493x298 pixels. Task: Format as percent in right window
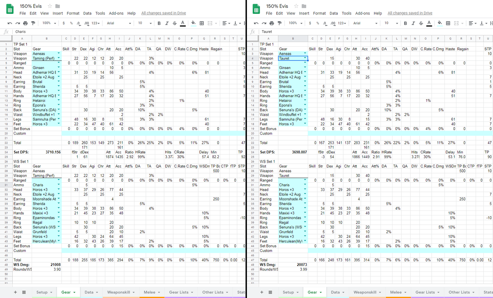[x=318, y=23]
